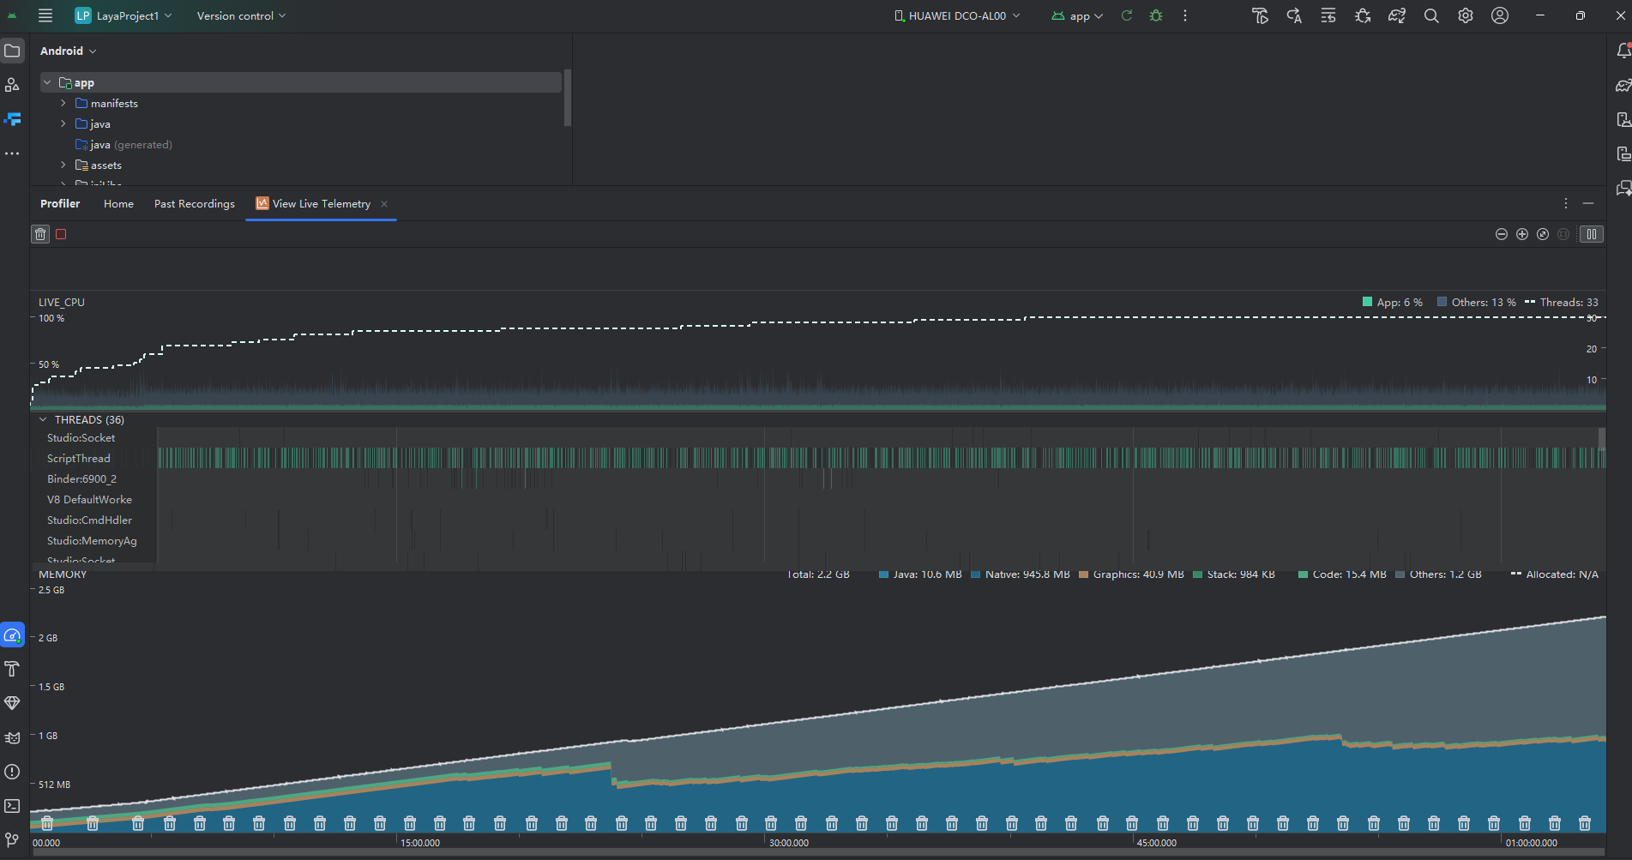Image resolution: width=1632 pixels, height=860 pixels.
Task: Click the Debug app bug icon
Action: coord(1156,15)
